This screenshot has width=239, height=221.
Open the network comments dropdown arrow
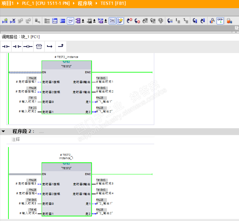coord(106,21)
